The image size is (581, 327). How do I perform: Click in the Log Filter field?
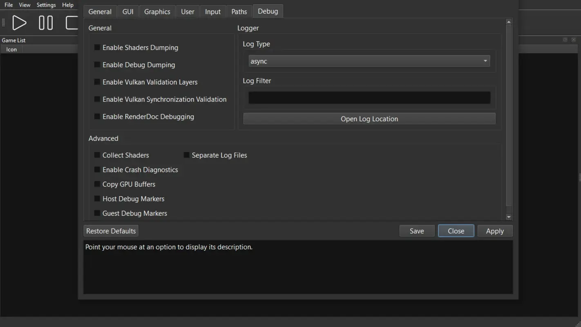[369, 97]
